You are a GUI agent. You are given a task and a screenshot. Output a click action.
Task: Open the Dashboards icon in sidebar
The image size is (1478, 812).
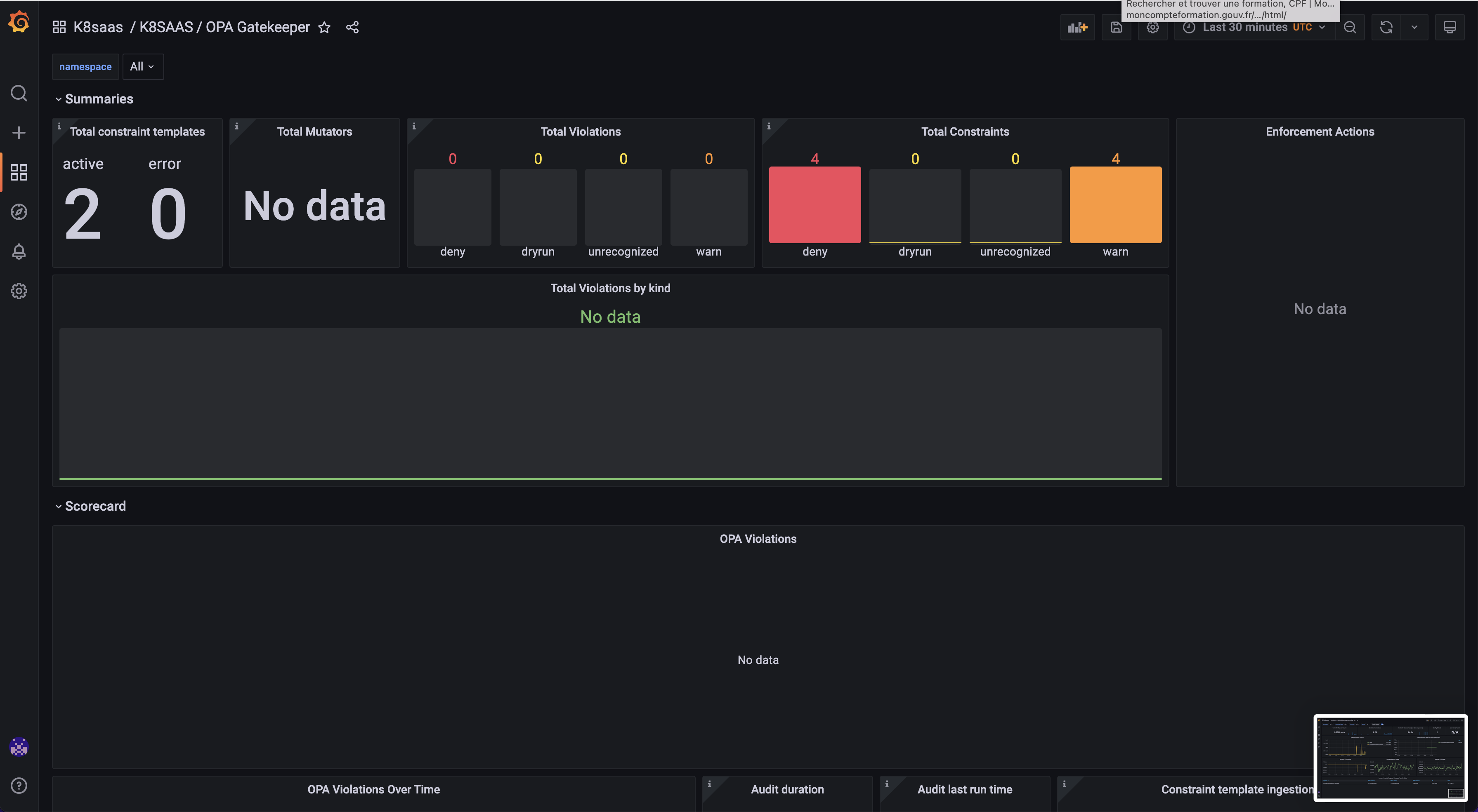[x=19, y=172]
